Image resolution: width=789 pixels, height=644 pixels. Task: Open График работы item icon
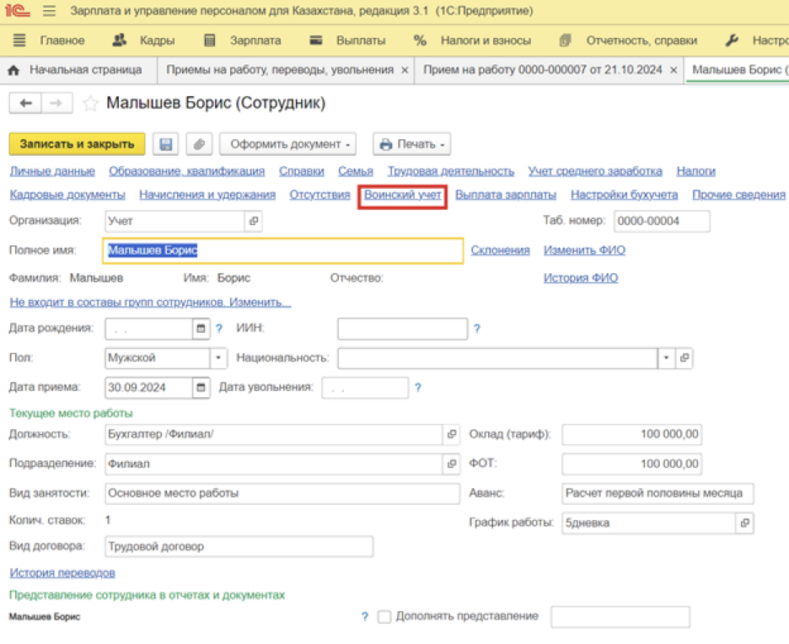pyautogui.click(x=744, y=523)
